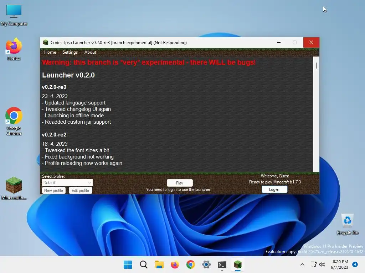Image resolution: width=365 pixels, height=273 pixels.
Task: Click the network tray icon
Action: (314, 264)
